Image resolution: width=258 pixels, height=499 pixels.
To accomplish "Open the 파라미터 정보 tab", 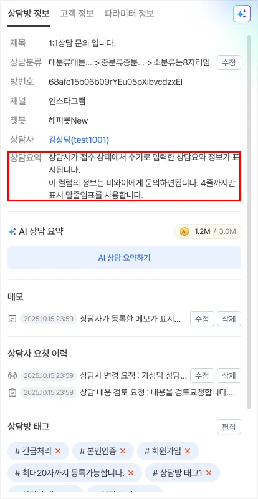I will click(129, 14).
